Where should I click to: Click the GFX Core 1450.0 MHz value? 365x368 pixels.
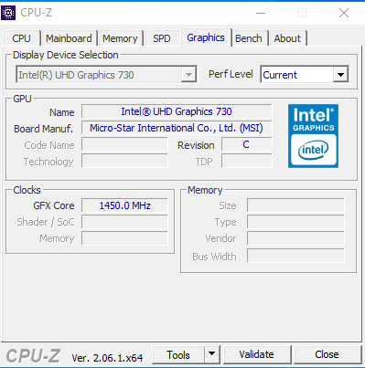124,205
